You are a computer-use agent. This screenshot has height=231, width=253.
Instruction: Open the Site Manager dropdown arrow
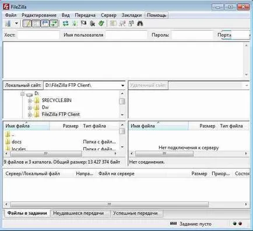click(x=16, y=23)
